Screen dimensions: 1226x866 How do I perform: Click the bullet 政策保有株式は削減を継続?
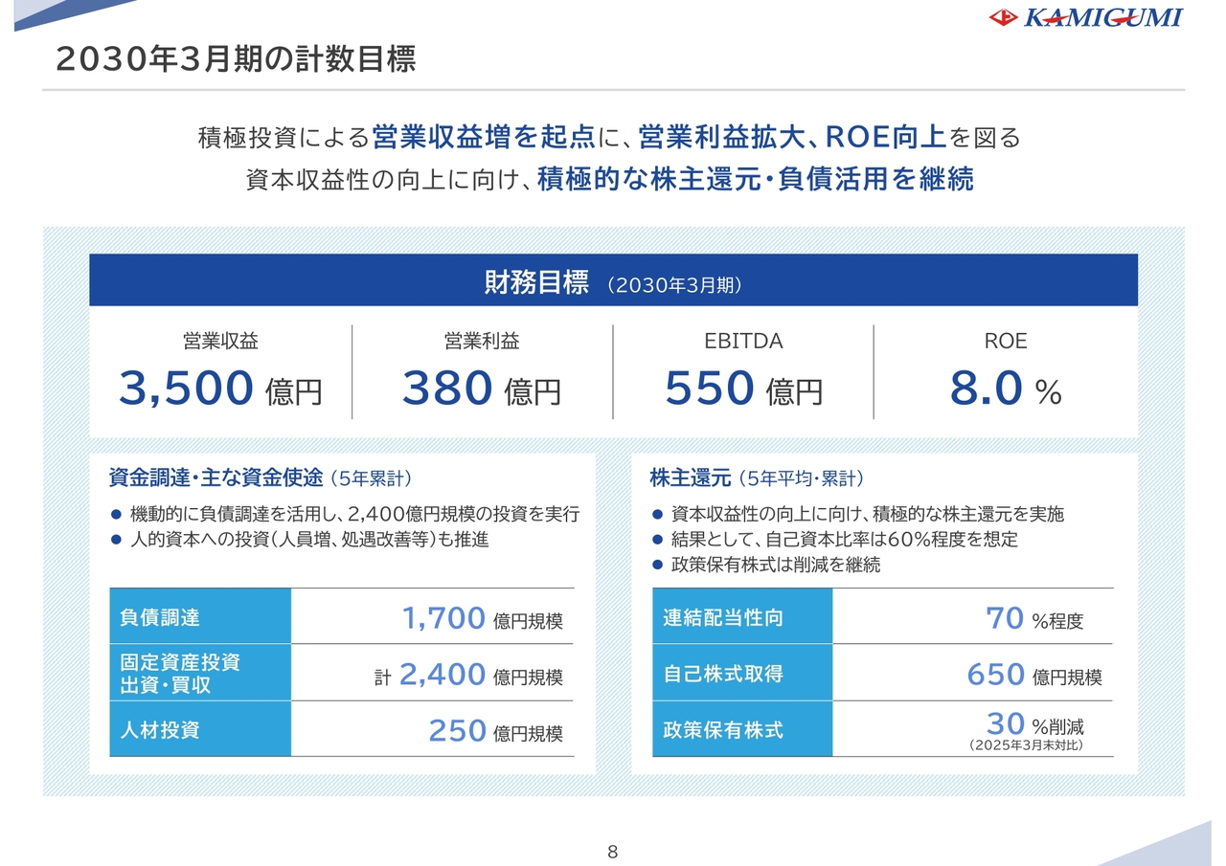[x=765, y=565]
